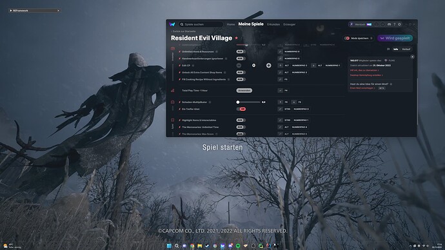Disable Ein Treffer tötet toggle
Viewport: 445px width, 250px height.
pyautogui.click(x=241, y=109)
